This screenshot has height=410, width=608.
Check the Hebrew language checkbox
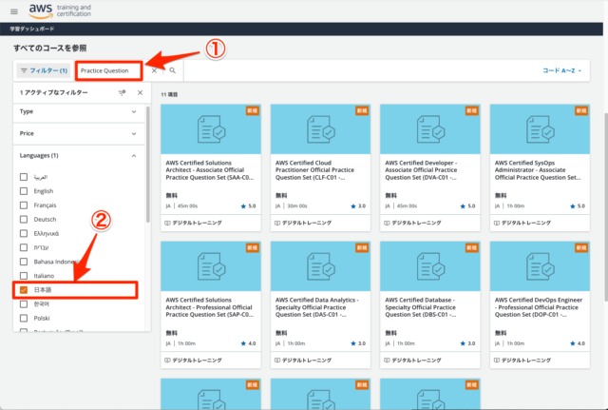[x=24, y=247]
